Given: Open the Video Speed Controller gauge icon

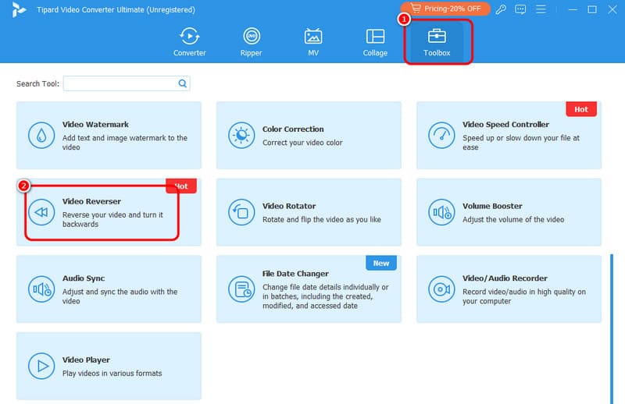Looking at the screenshot, I should 441,135.
